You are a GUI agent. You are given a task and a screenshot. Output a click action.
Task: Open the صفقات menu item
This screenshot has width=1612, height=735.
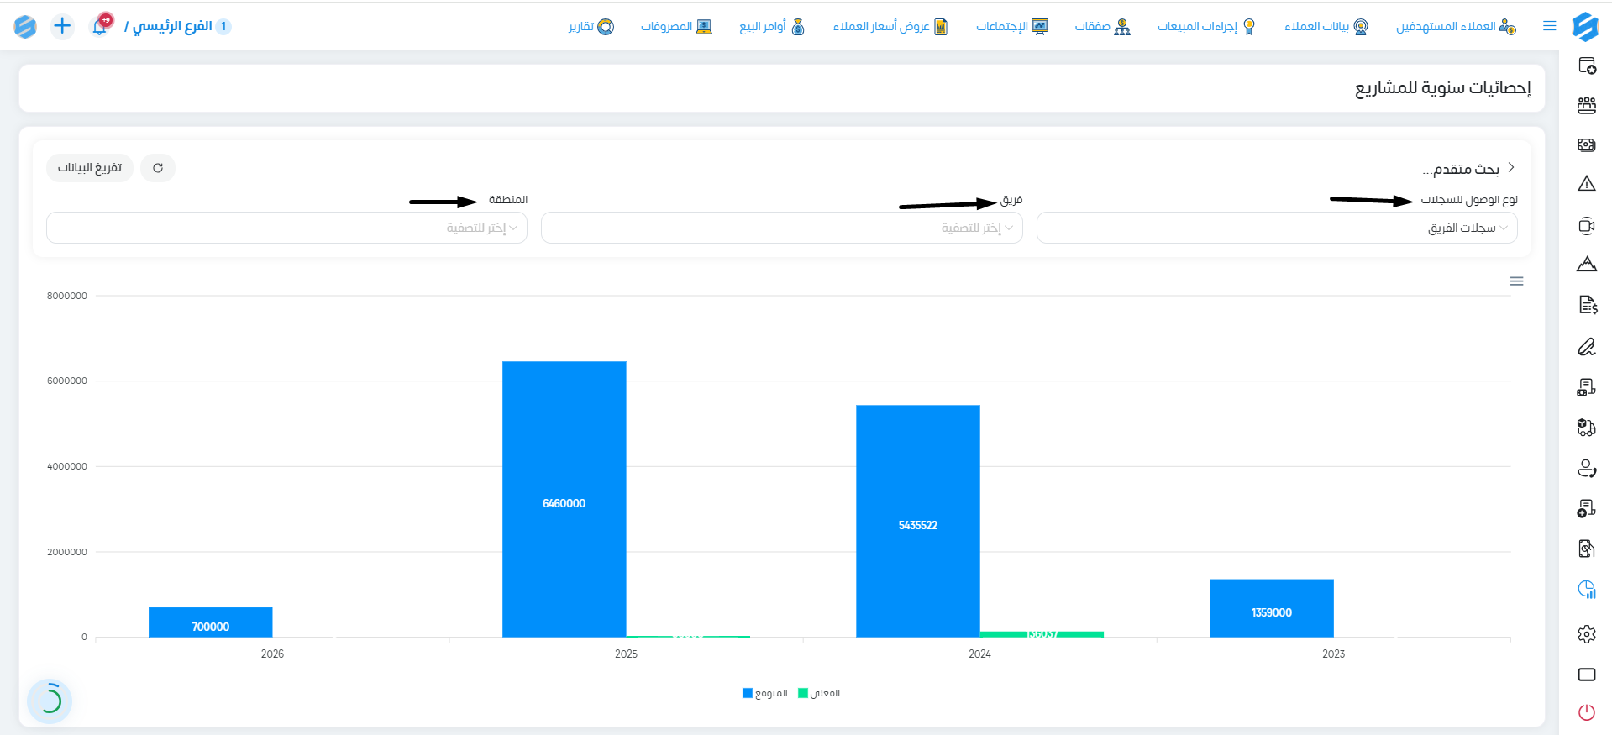1102,26
